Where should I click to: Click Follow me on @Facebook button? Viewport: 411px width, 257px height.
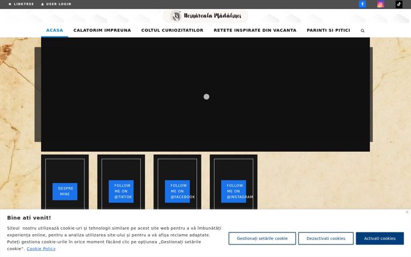click(177, 191)
